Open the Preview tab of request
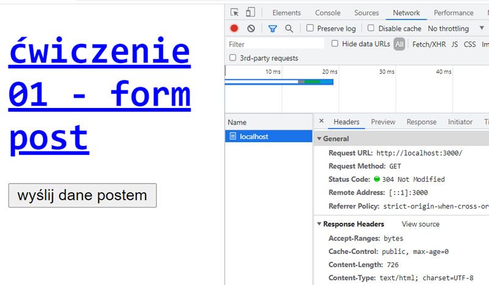The width and height of the screenshot is (489, 285). (383, 122)
